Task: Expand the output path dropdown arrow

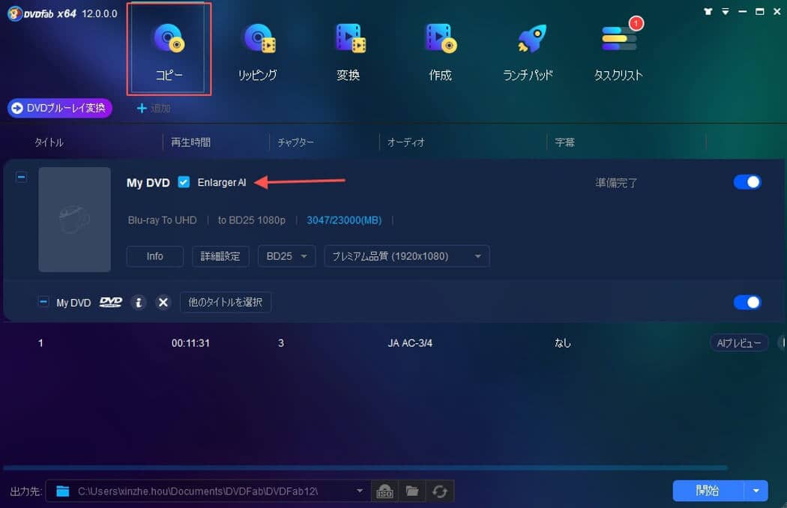Action: [x=359, y=491]
